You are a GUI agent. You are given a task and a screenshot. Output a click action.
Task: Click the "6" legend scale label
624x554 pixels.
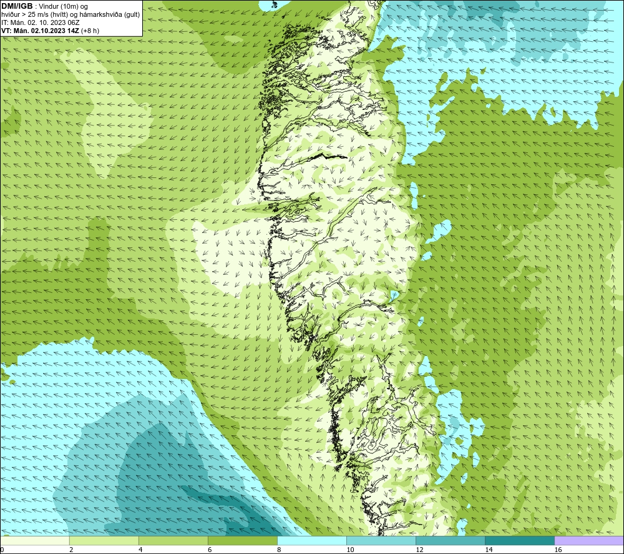[210, 550]
